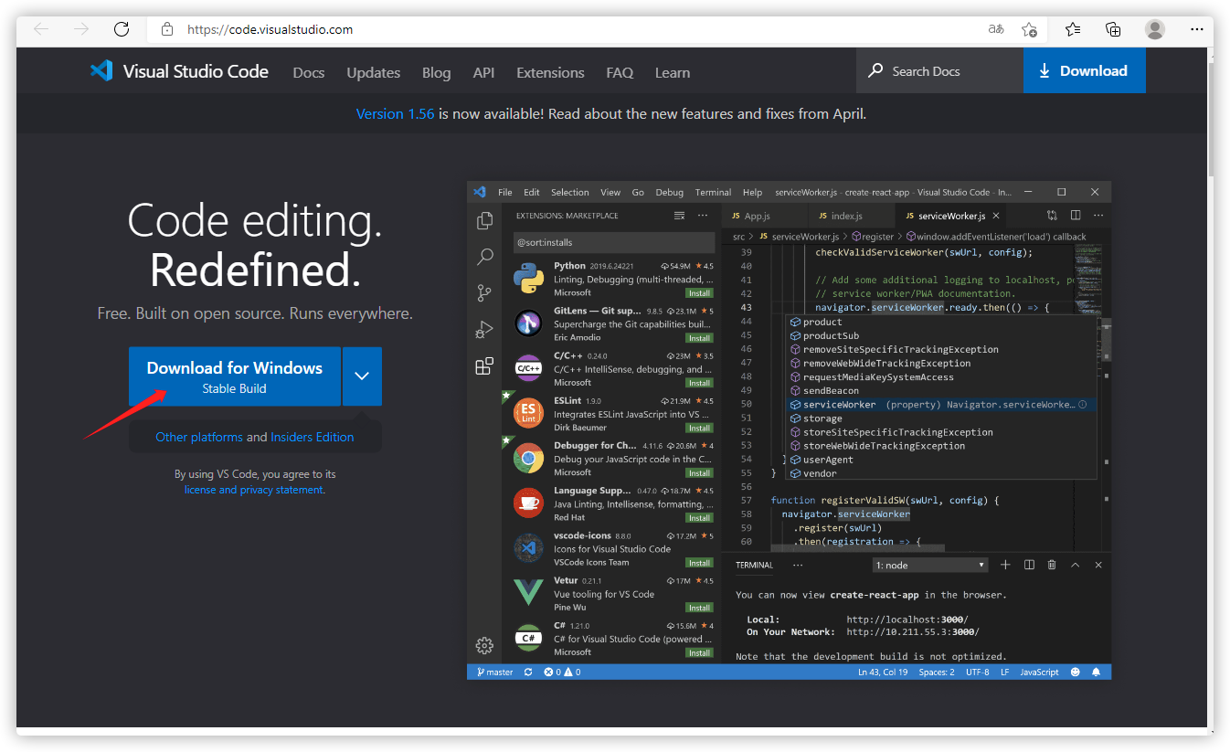This screenshot has height=752, width=1230.
Task: Click the Search icon in screenshot's activity bar
Action: 484,258
